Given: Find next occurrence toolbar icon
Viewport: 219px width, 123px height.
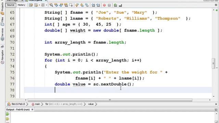Looking at the screenshot, I should 61,5.
